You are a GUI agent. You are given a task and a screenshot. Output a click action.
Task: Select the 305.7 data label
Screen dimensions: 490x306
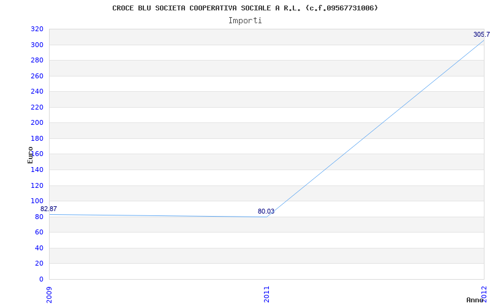coord(481,35)
